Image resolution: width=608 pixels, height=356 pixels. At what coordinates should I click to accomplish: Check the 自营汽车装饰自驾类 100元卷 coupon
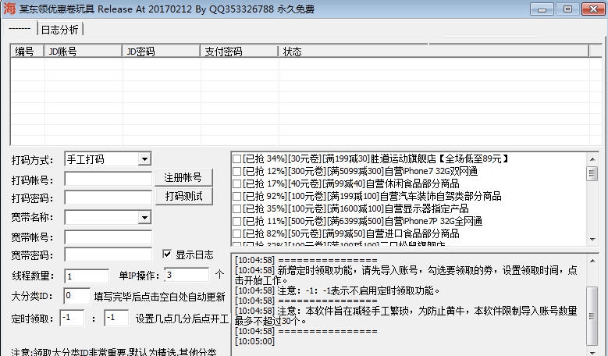point(237,196)
